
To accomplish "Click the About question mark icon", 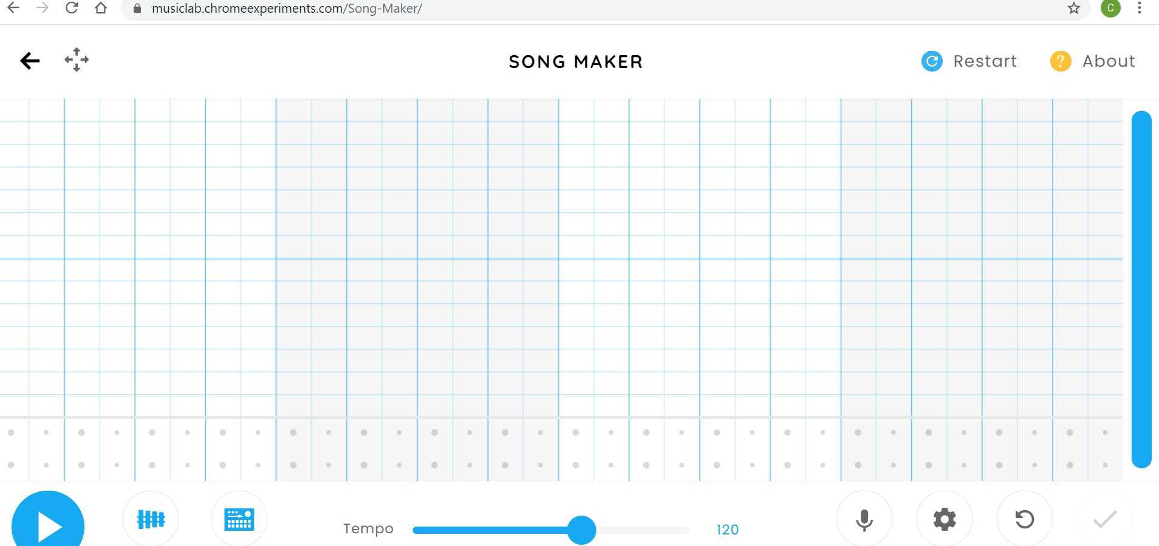I will tap(1061, 61).
